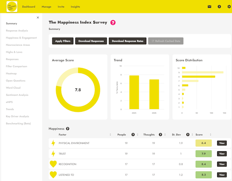Sort table by Factor column arrows
The width and height of the screenshot is (232, 181).
pos(110,135)
